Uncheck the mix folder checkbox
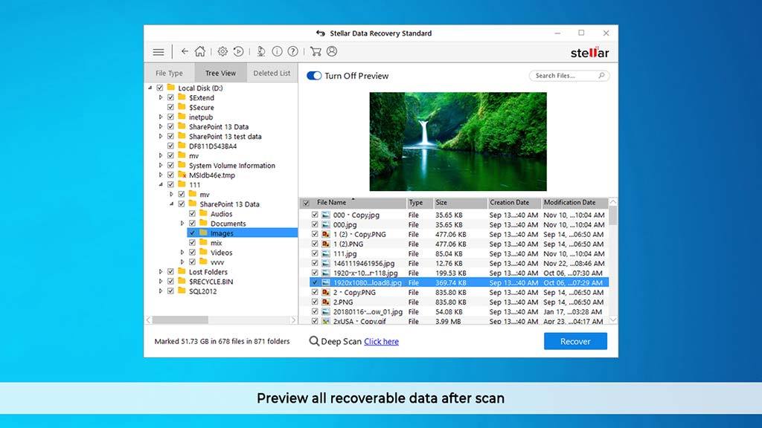 click(193, 243)
